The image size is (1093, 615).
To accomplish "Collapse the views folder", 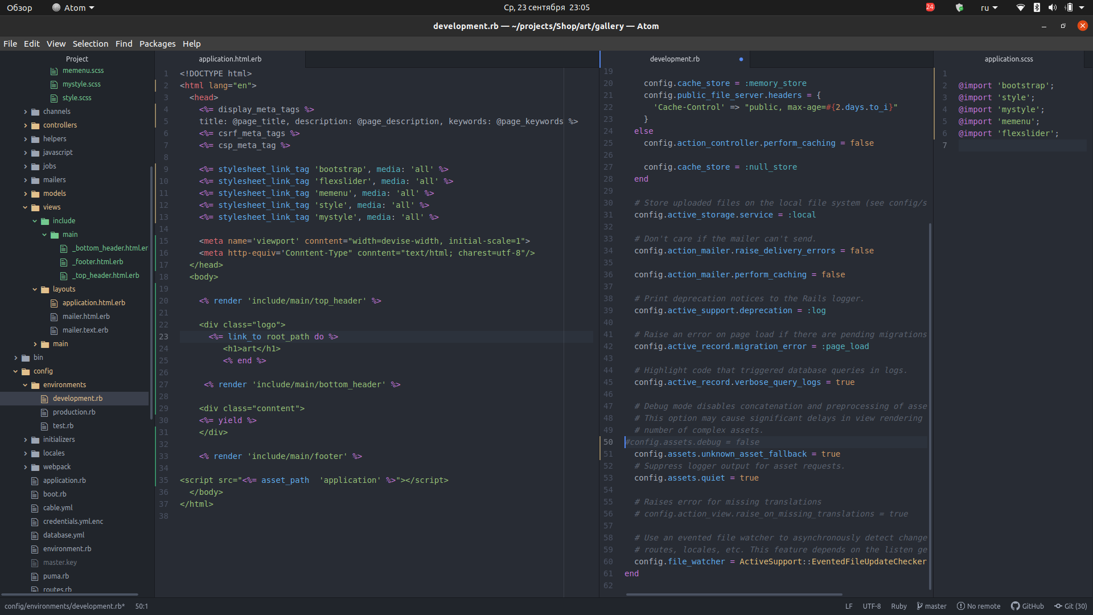I will coord(26,207).
